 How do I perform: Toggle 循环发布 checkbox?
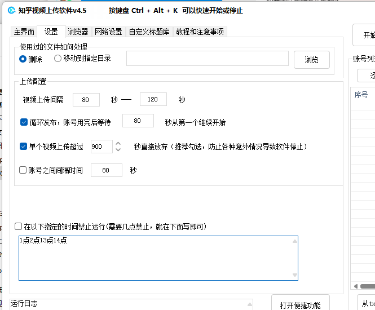(24, 122)
